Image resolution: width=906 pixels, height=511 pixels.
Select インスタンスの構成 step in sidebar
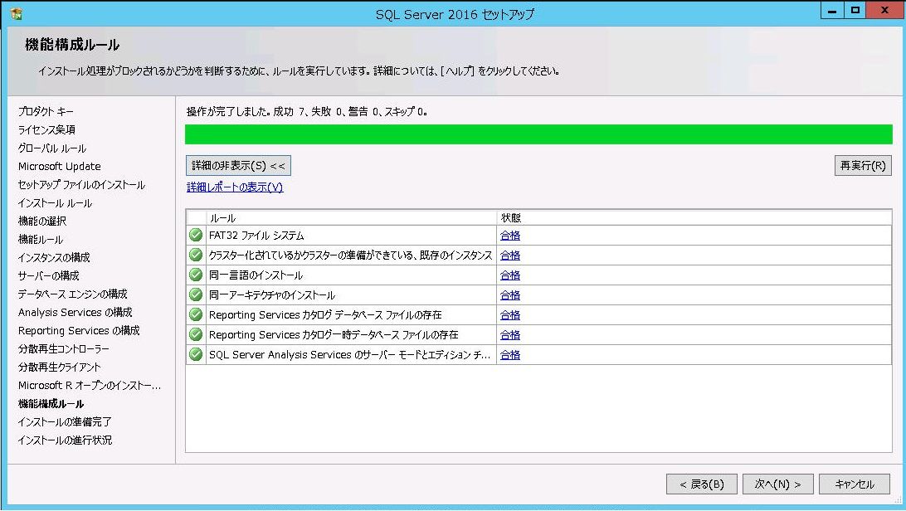(54, 257)
